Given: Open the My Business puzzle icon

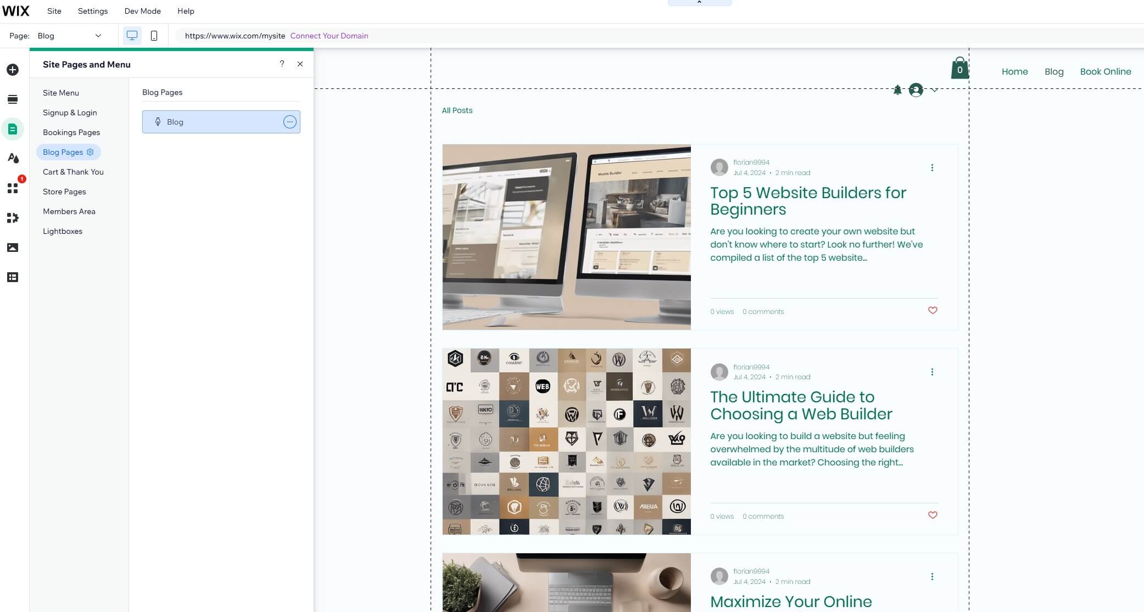Looking at the screenshot, I should point(13,218).
